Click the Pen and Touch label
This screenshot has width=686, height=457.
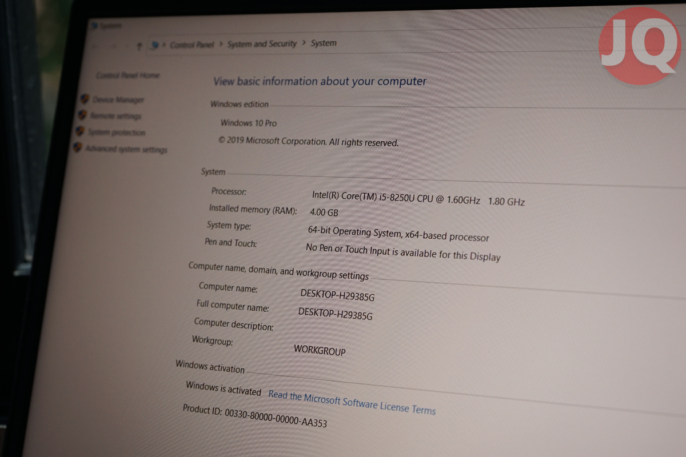point(231,243)
